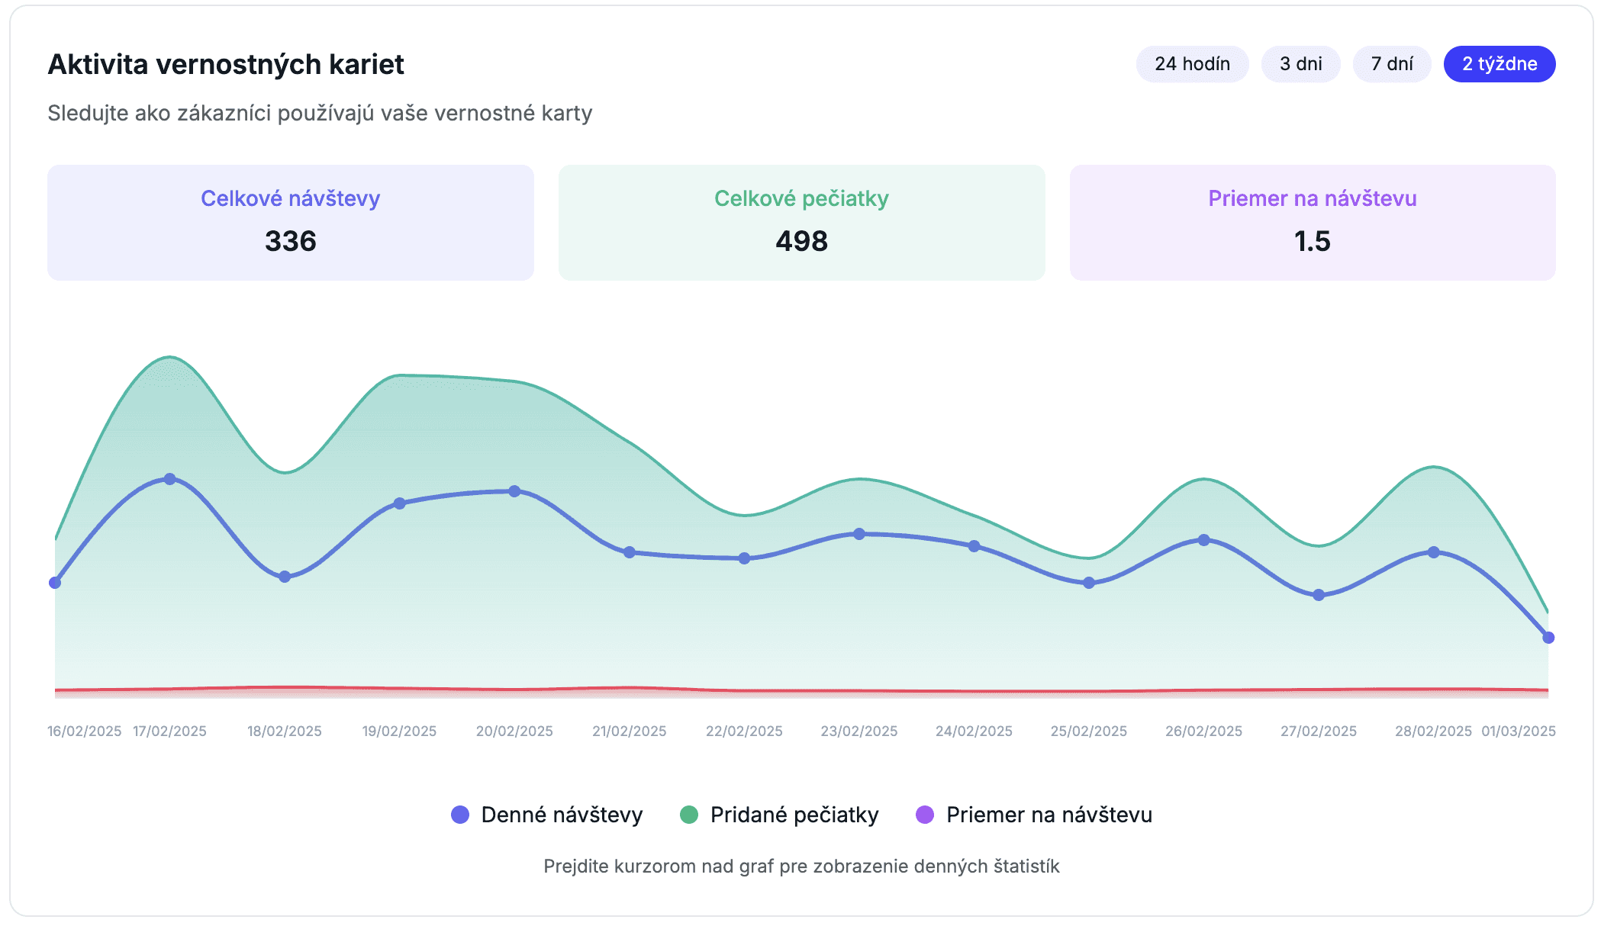Click the purple Priemer na návštevu legend dot
Screen dimensions: 1601x926
point(925,815)
